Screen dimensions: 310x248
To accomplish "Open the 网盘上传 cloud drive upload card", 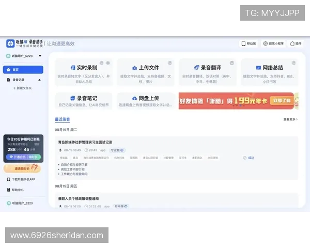I will click(x=146, y=101).
